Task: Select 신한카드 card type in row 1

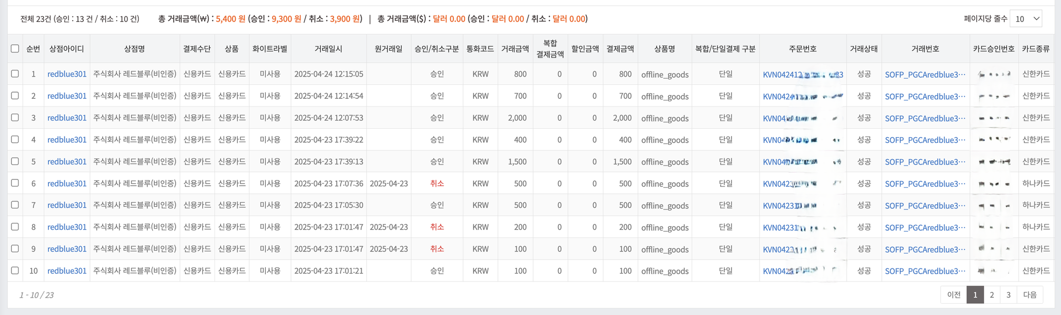Action: pos(1036,74)
